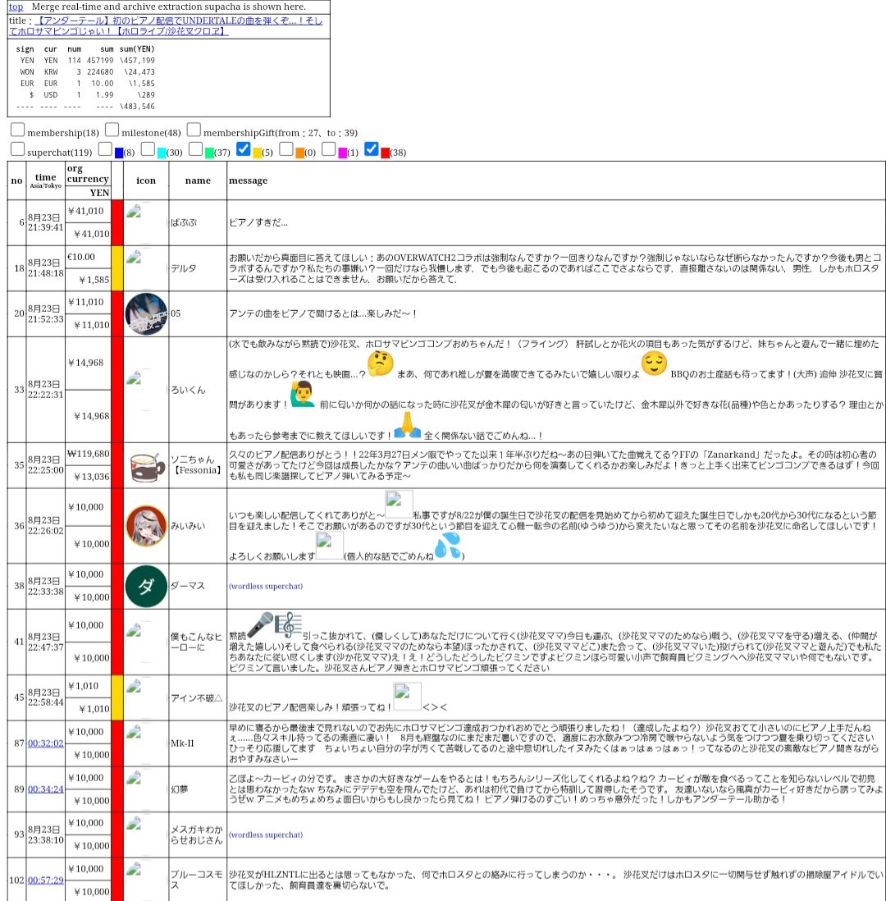
Task: Toggle the membership(18) checkbox
Action: [x=17, y=130]
